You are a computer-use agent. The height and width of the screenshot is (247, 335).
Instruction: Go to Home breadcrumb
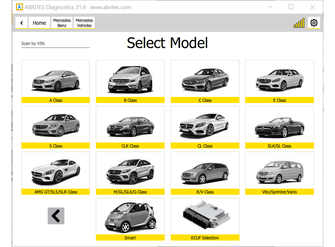pyautogui.click(x=39, y=23)
